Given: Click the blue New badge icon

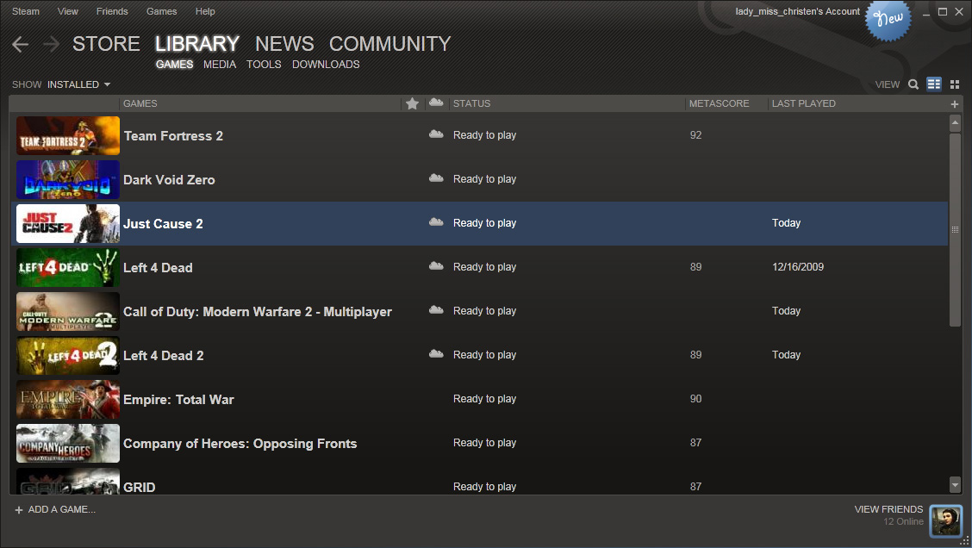Looking at the screenshot, I should 888,19.
